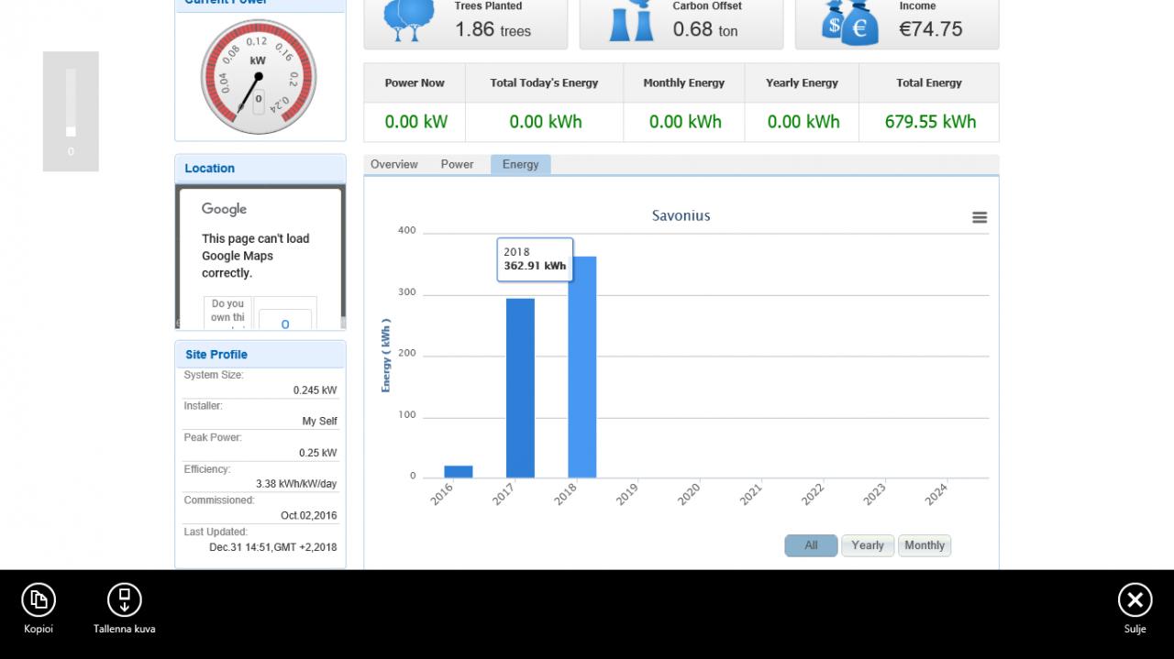1174x659 pixels.
Task: Click the Kopioi copy icon
Action: click(x=39, y=599)
